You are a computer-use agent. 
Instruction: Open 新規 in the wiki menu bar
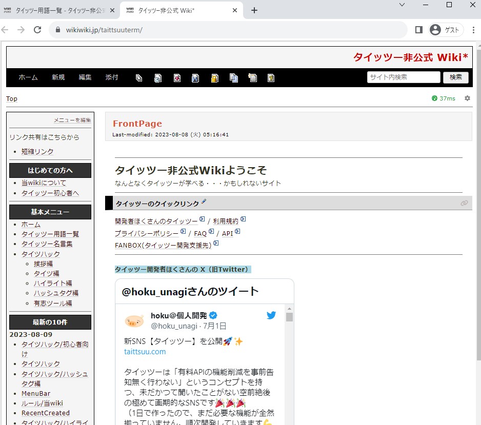tap(58, 77)
